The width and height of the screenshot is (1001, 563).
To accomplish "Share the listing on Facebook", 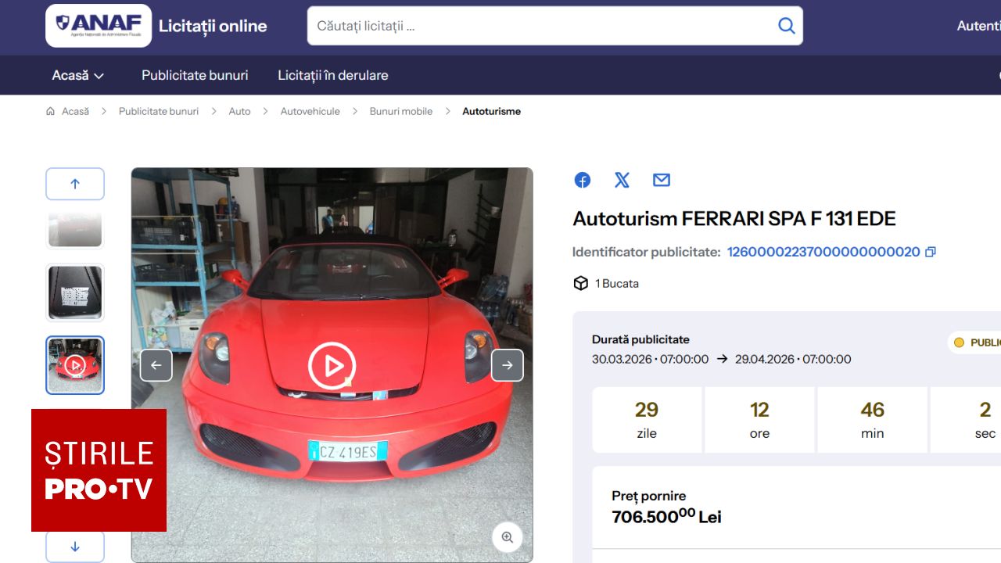I will [x=582, y=180].
